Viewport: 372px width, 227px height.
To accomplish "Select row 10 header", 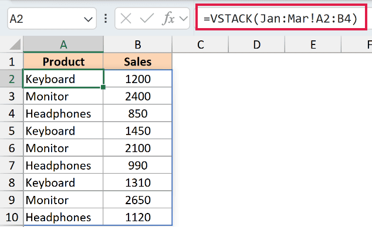I will (12, 217).
